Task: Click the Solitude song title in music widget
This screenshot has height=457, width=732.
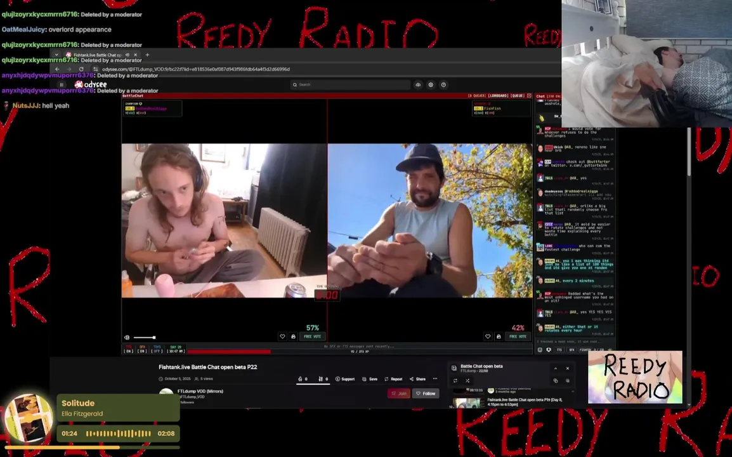Action: (x=78, y=403)
